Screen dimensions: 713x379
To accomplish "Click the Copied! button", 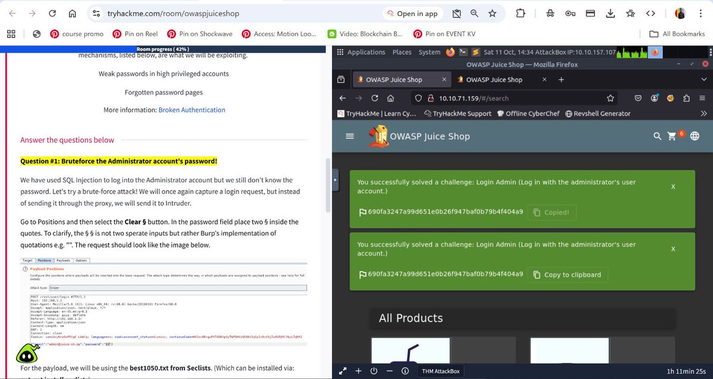I will point(551,212).
